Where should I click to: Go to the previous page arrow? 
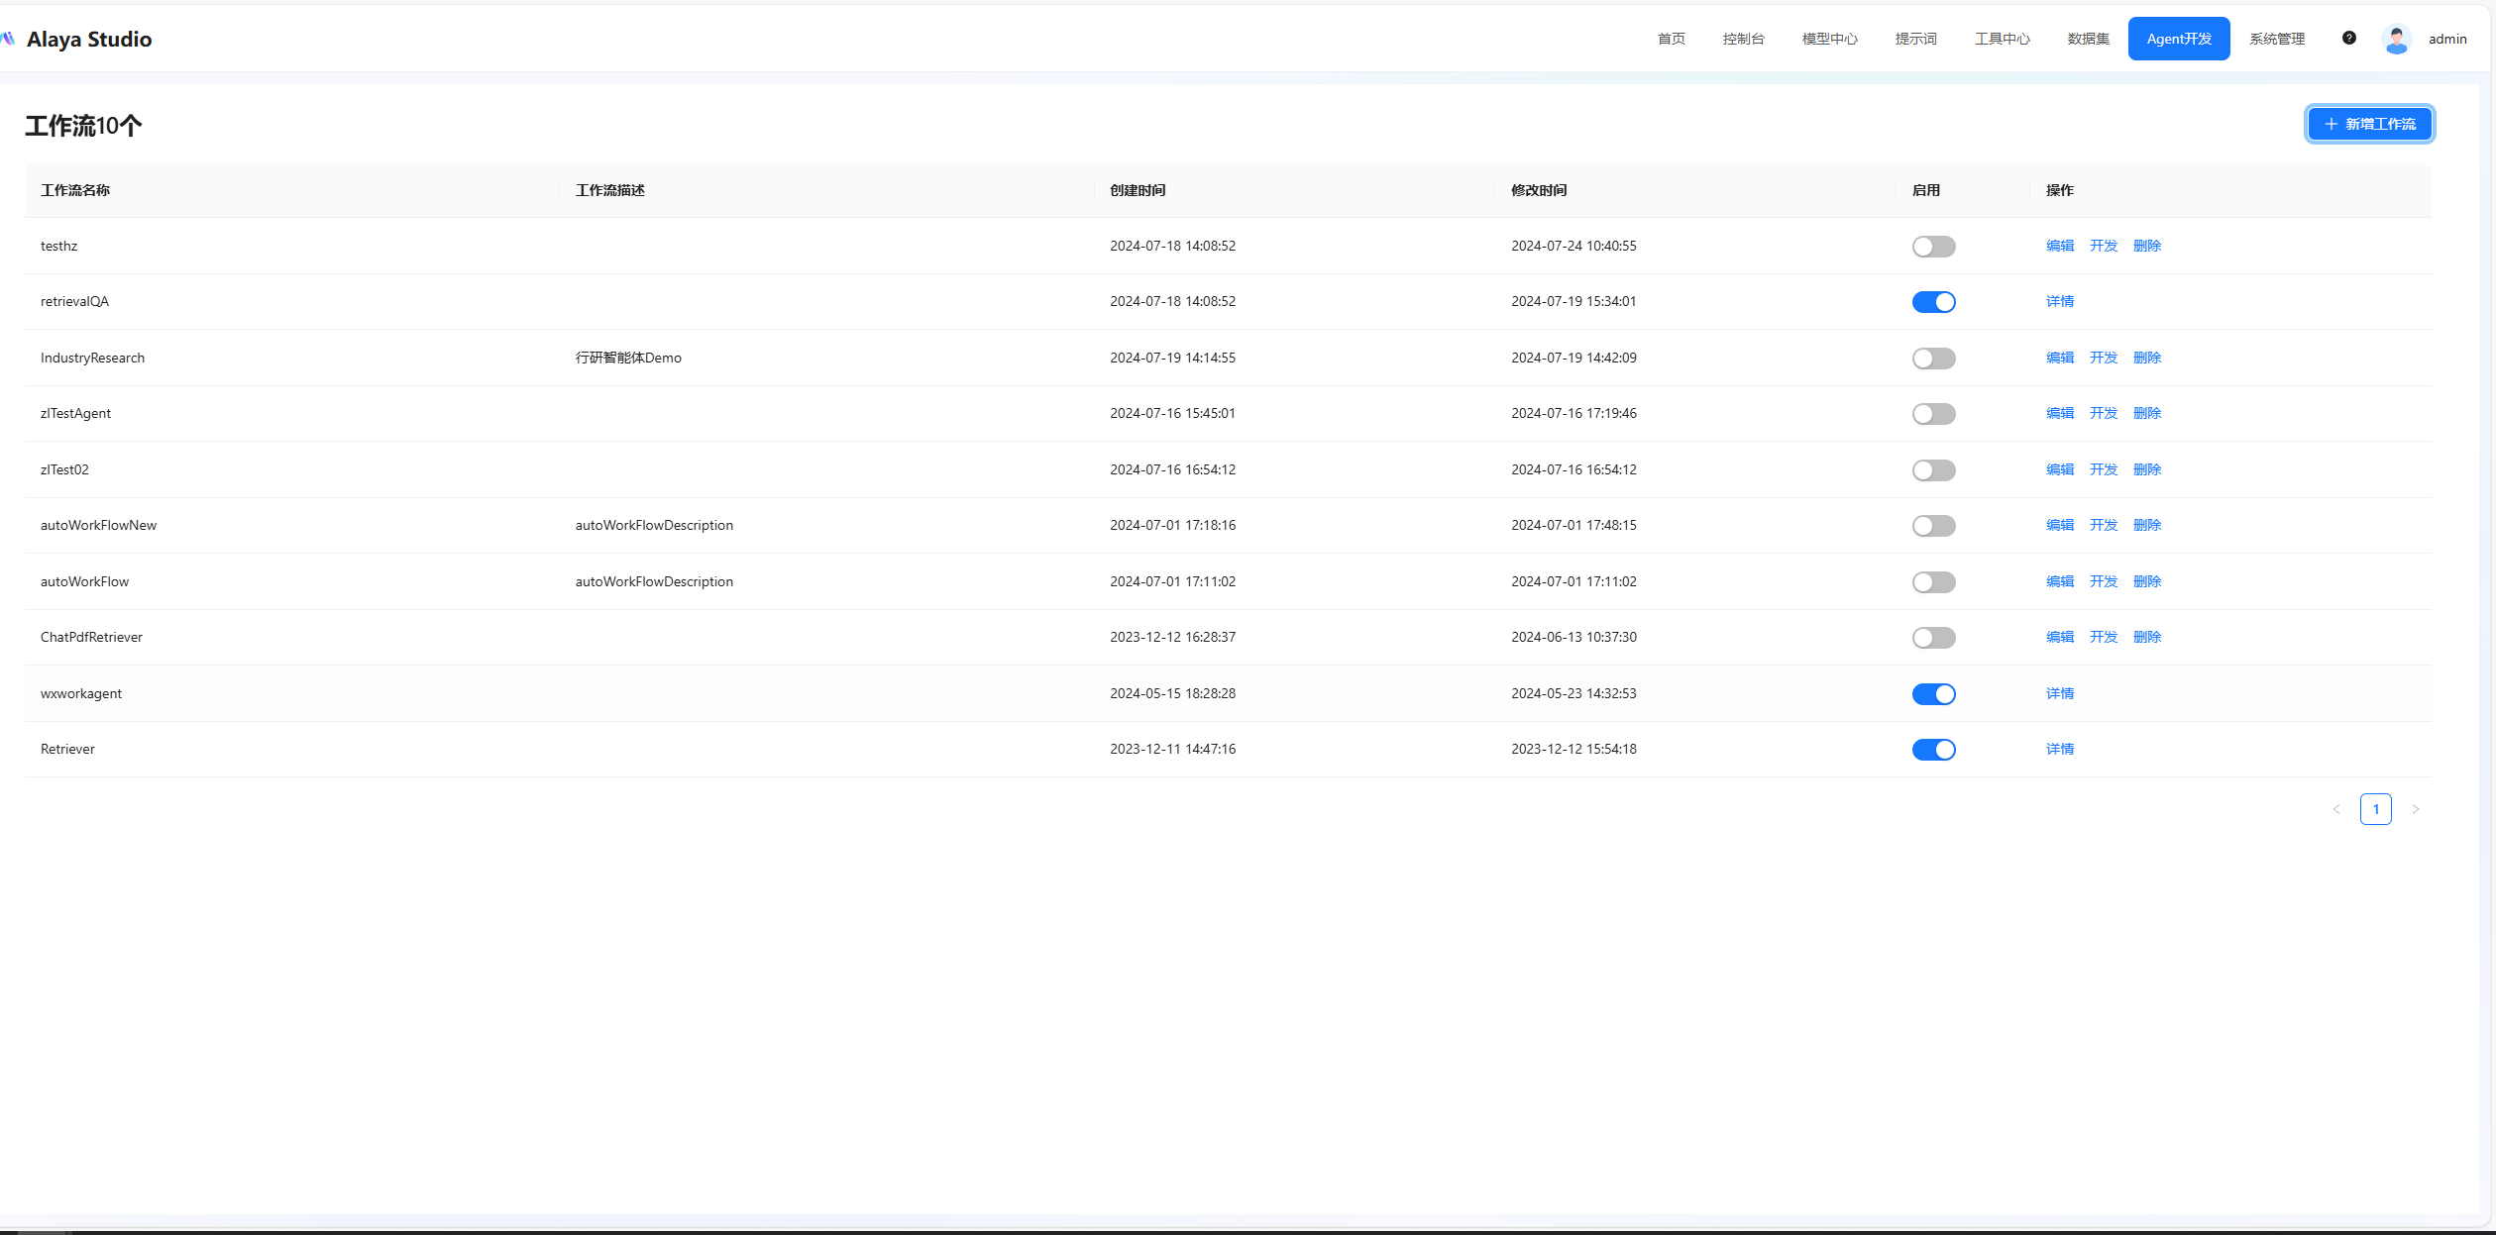pyautogui.click(x=2335, y=809)
